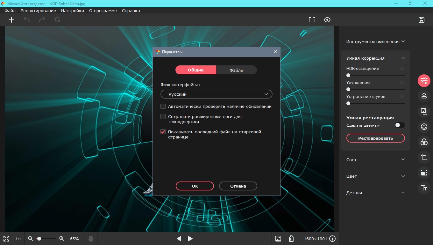Delete image with trash can icon
Image resolution: width=433 pixels, height=245 pixels.
click(291, 239)
